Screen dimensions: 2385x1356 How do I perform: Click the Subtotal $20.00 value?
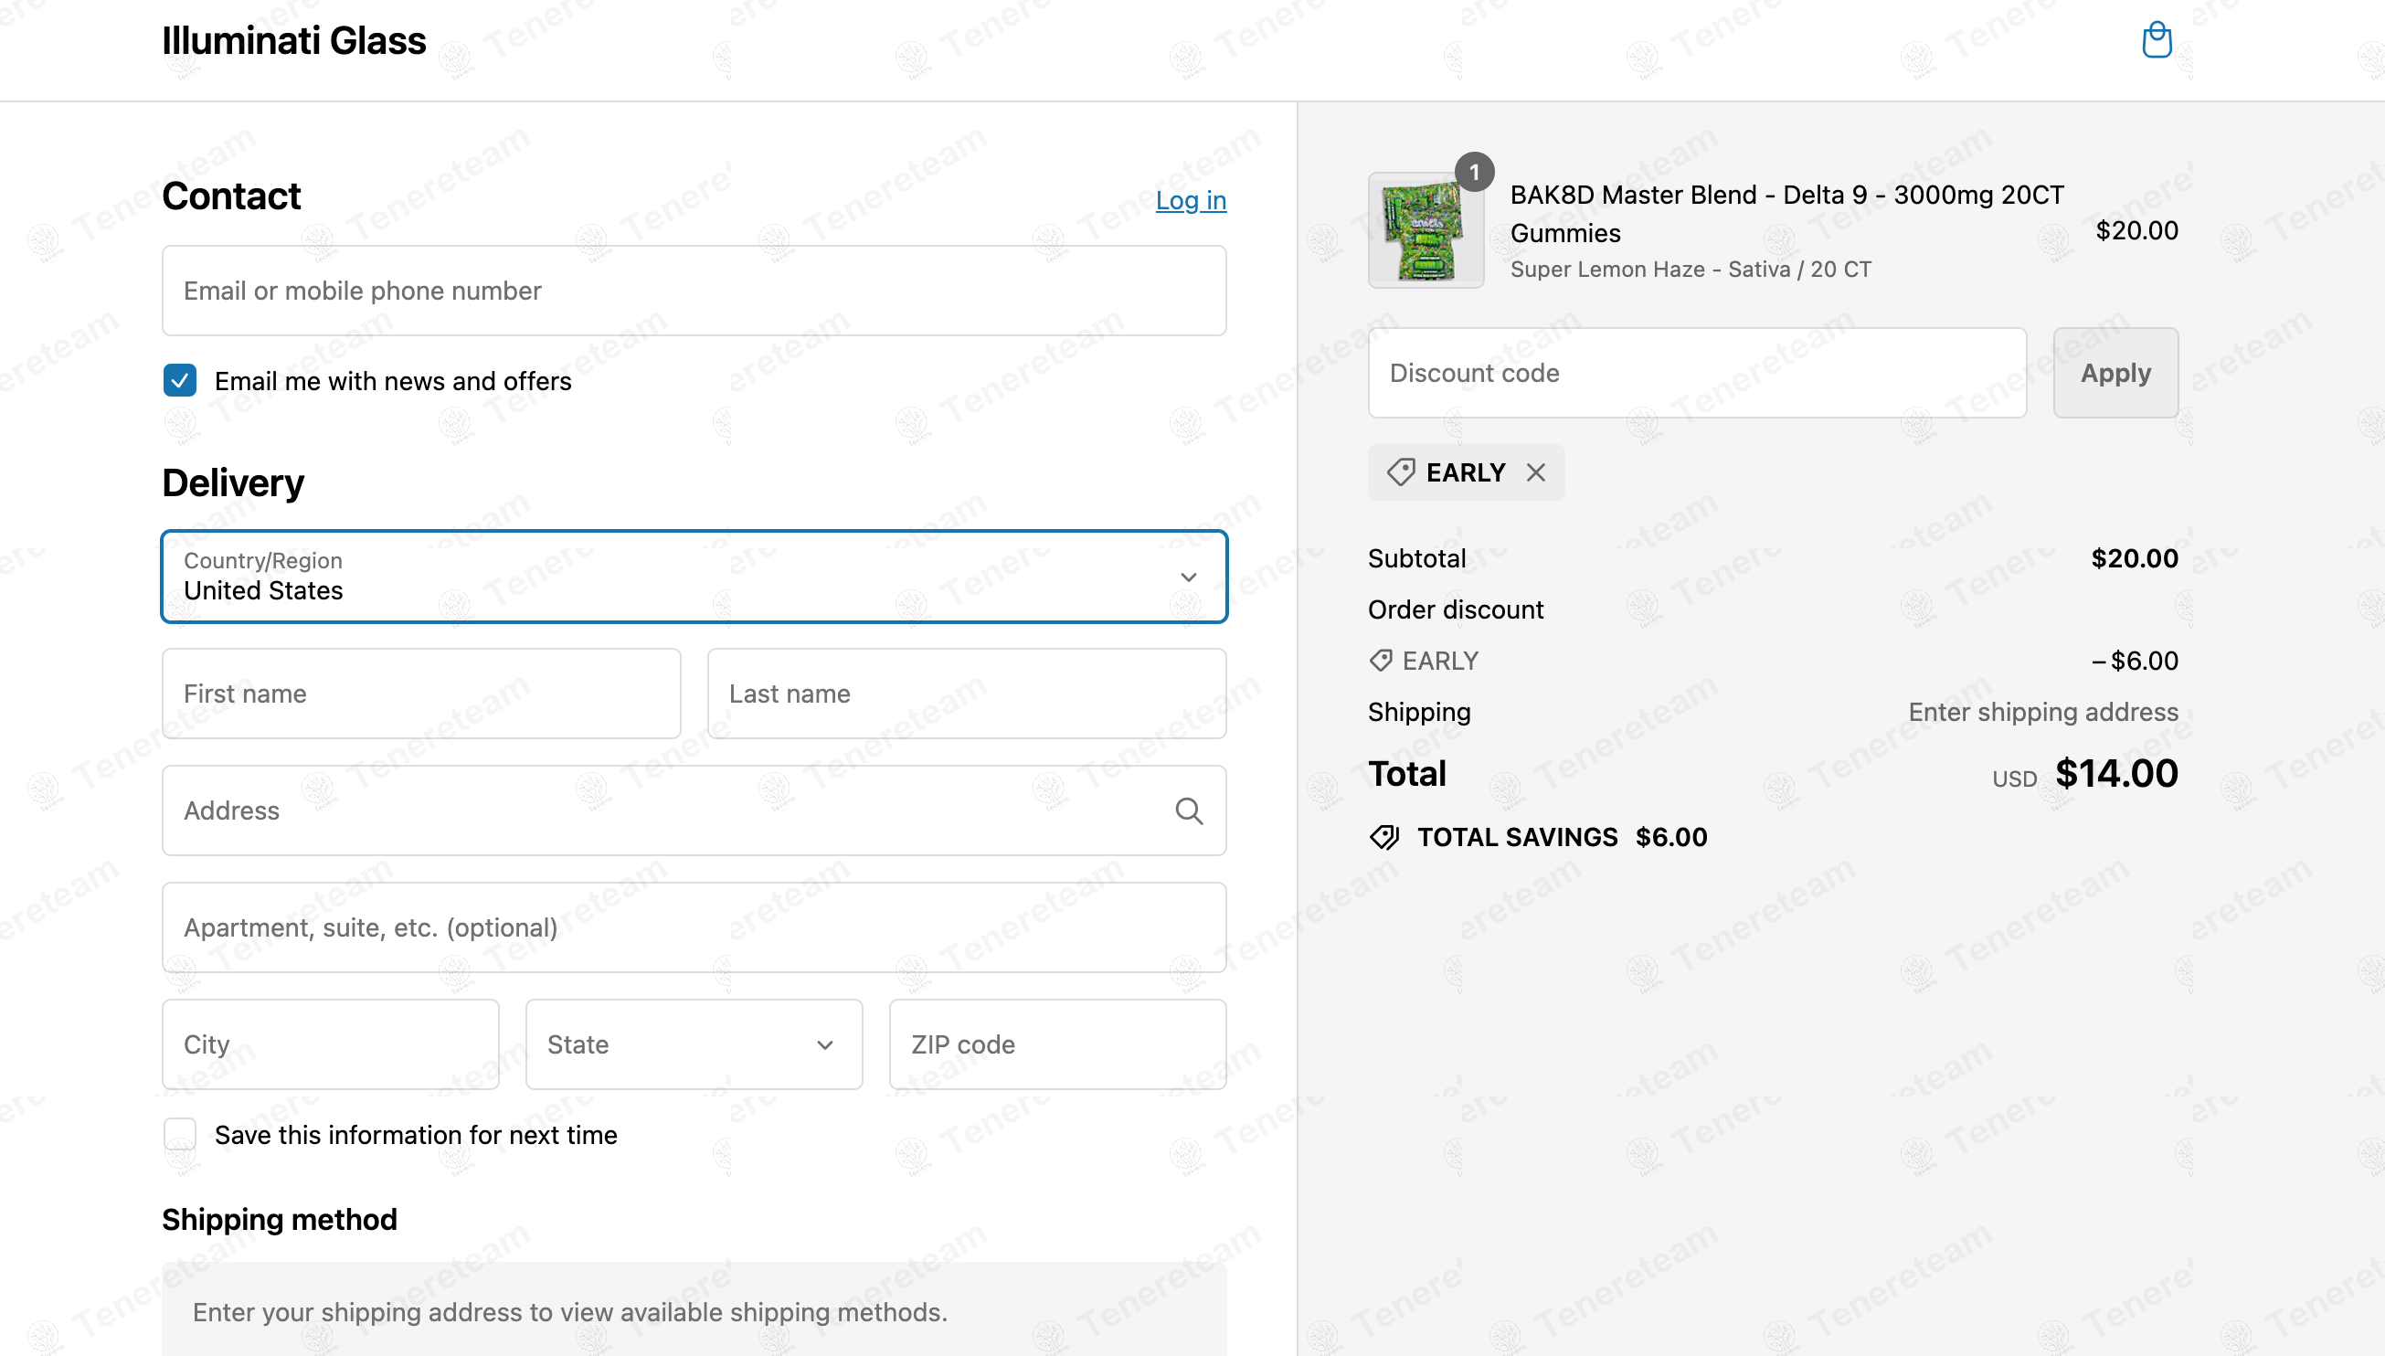2135,558
